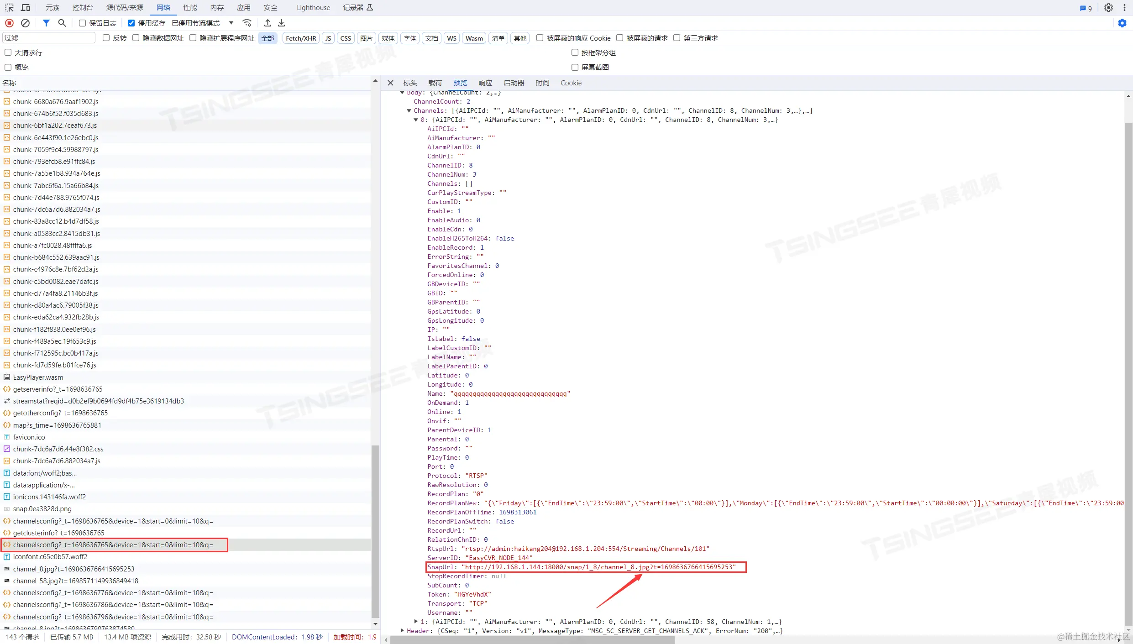Uncheck the 停用缓存 checkbox

(x=131, y=23)
